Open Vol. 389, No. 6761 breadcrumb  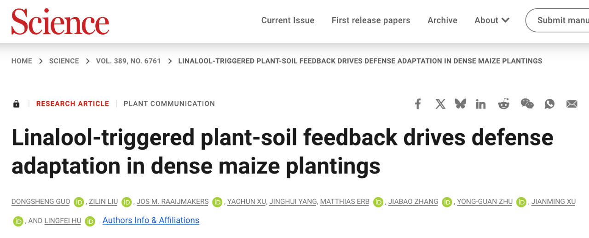(x=128, y=61)
